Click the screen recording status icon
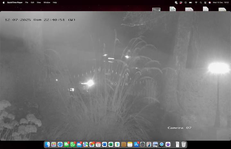Screen dimensions: 231x149 (185, 2)
